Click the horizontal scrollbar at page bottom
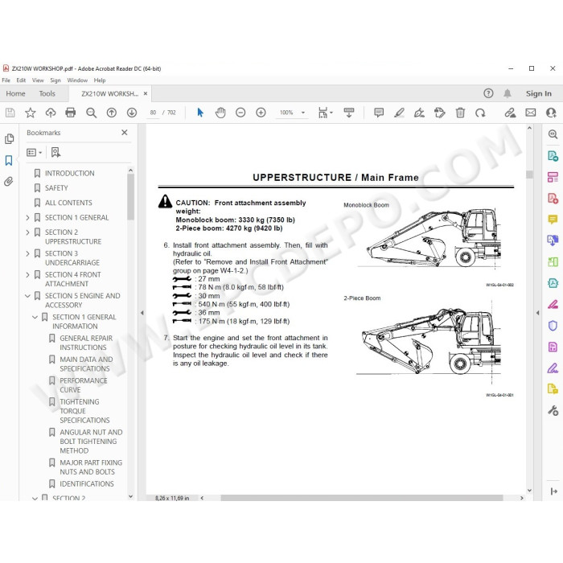 pyautogui.click(x=361, y=498)
